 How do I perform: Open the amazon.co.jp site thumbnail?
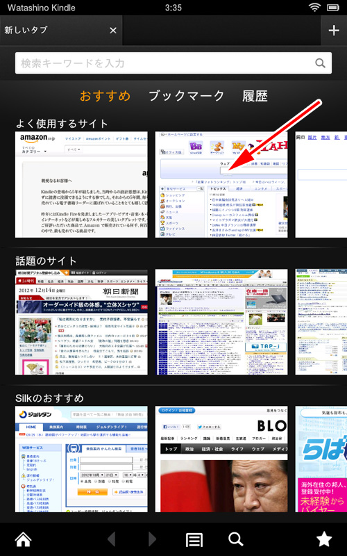pos(81,184)
